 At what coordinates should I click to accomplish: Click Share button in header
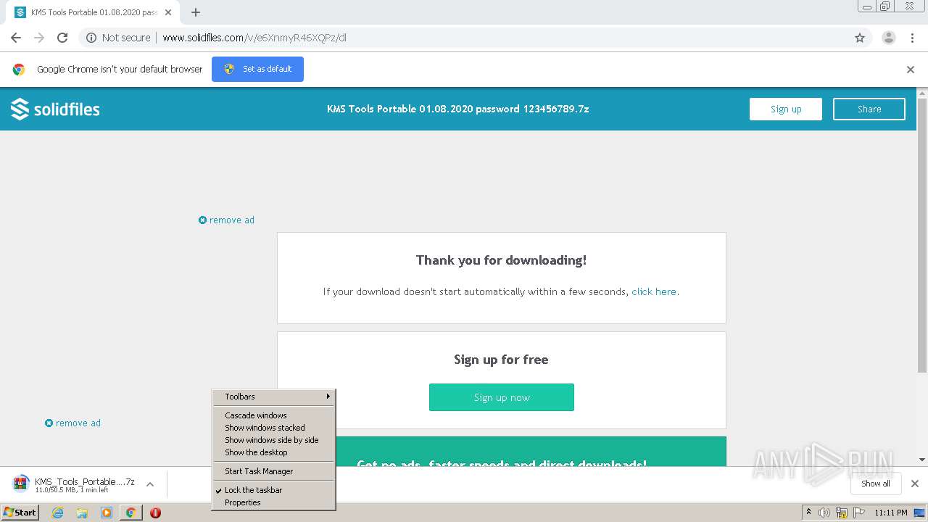(869, 109)
